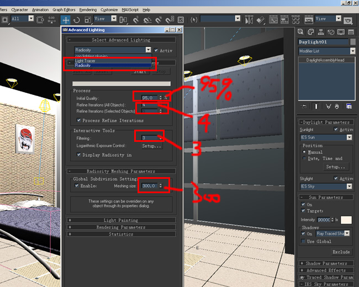Toggle the Targeted checkbox
The height and width of the screenshot is (287, 359).
coord(303,210)
